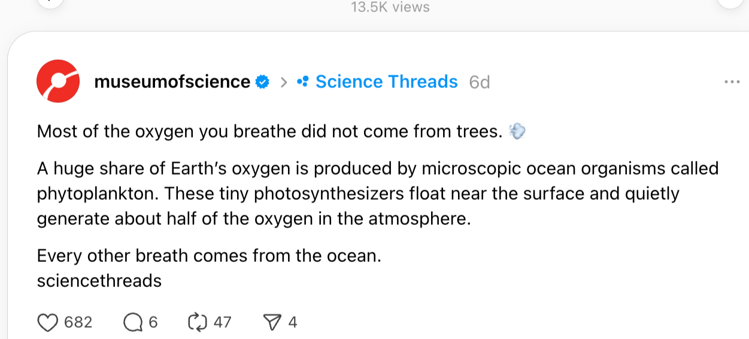Click the share count of 4

pyautogui.click(x=292, y=323)
